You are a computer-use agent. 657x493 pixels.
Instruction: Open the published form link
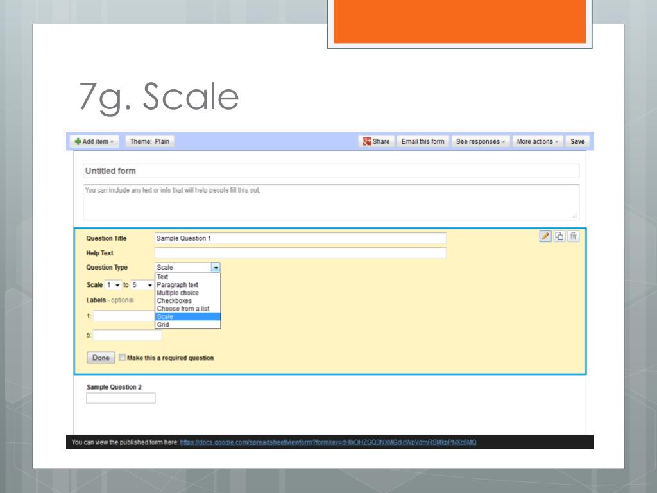coord(328,442)
